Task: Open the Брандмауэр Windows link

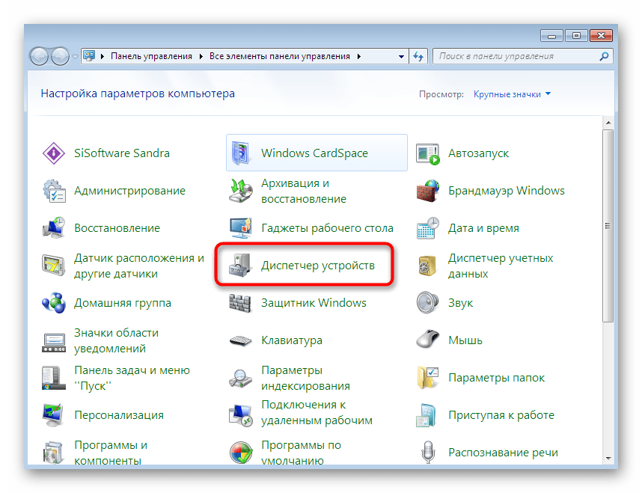Action: pos(506,191)
